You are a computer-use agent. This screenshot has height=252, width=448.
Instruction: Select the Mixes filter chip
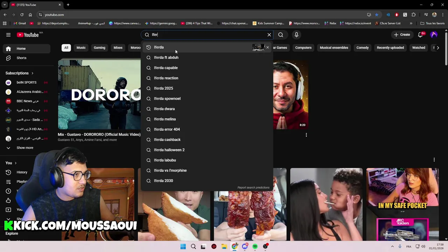tap(118, 48)
